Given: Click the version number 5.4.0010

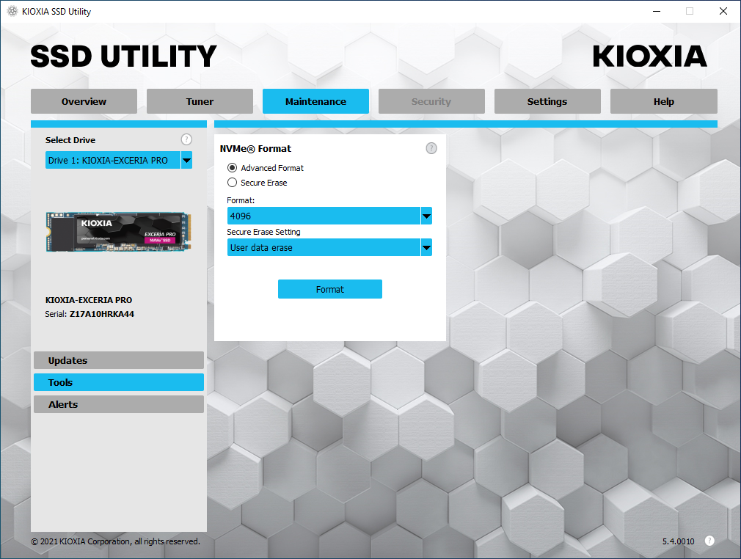Looking at the screenshot, I should point(678,541).
